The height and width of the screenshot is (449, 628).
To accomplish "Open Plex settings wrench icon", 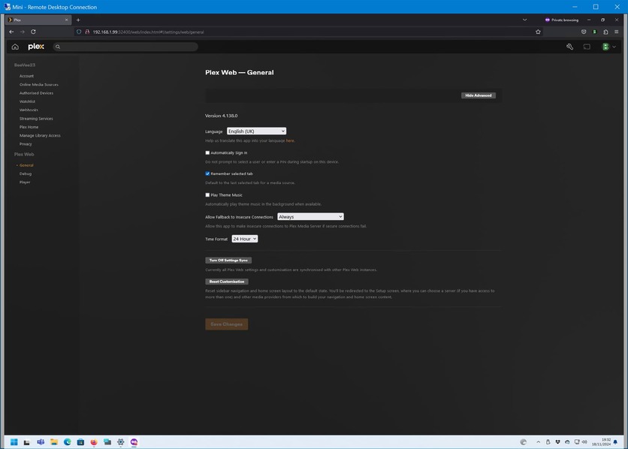I will click(569, 47).
